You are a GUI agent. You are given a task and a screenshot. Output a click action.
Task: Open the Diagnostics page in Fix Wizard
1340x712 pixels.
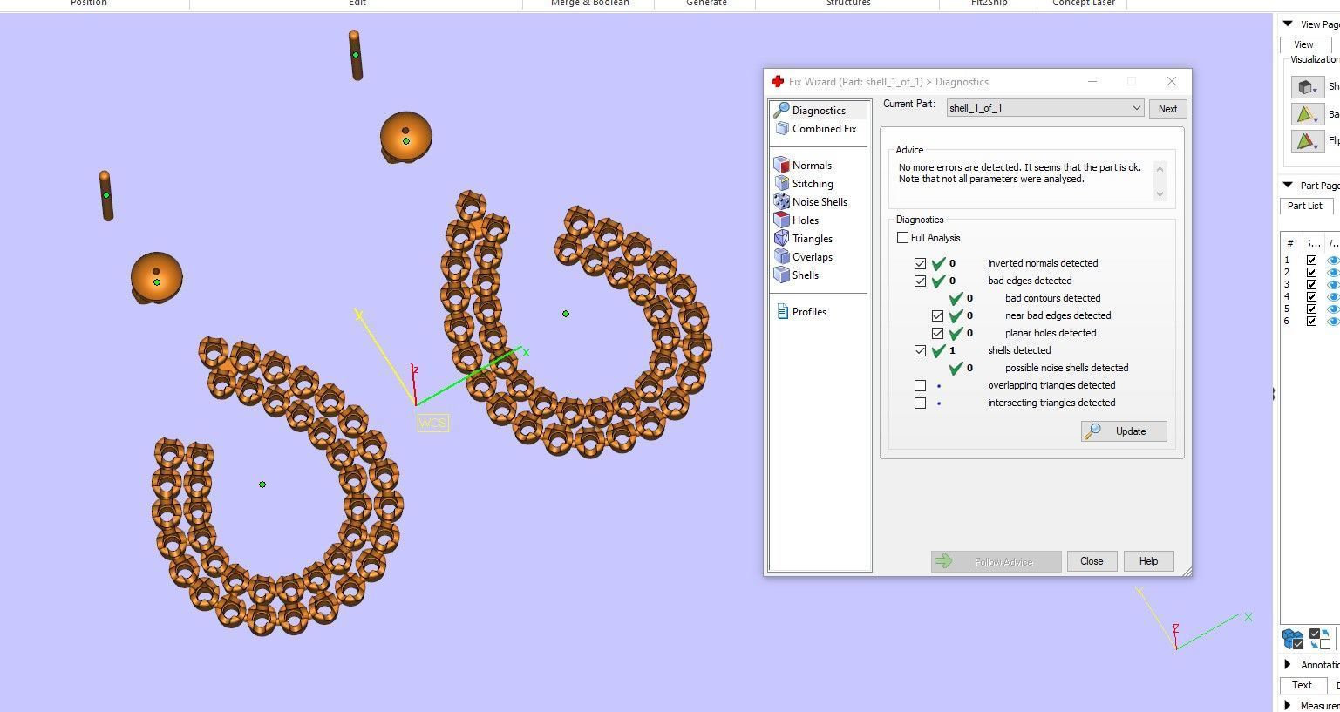point(819,111)
